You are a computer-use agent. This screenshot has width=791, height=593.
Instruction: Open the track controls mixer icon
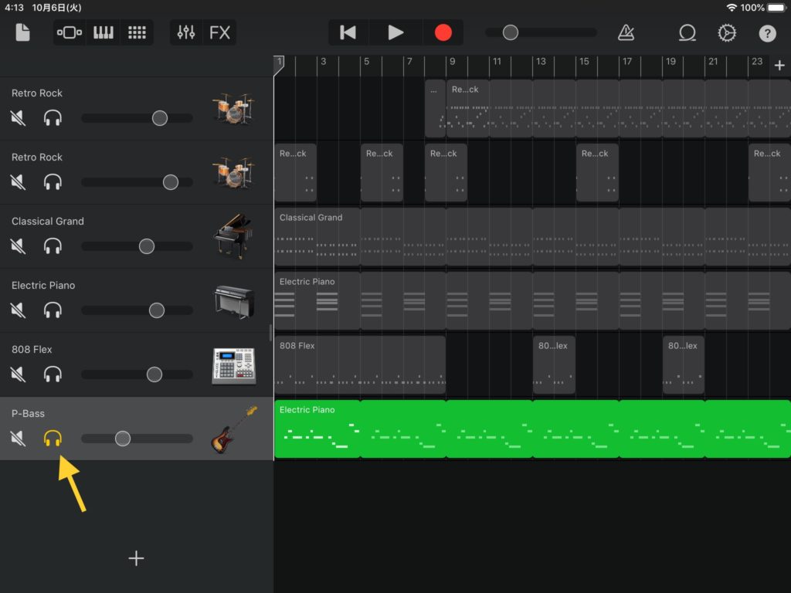tap(186, 32)
